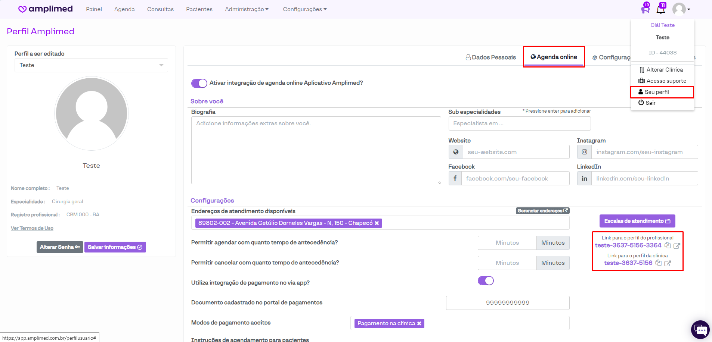Copy the clinic profile link
712x342 pixels.
pyautogui.click(x=659, y=263)
